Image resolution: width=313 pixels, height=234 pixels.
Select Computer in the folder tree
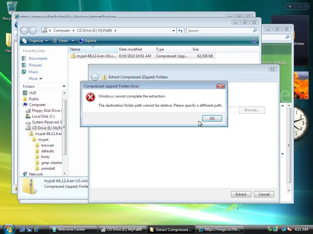click(x=37, y=105)
